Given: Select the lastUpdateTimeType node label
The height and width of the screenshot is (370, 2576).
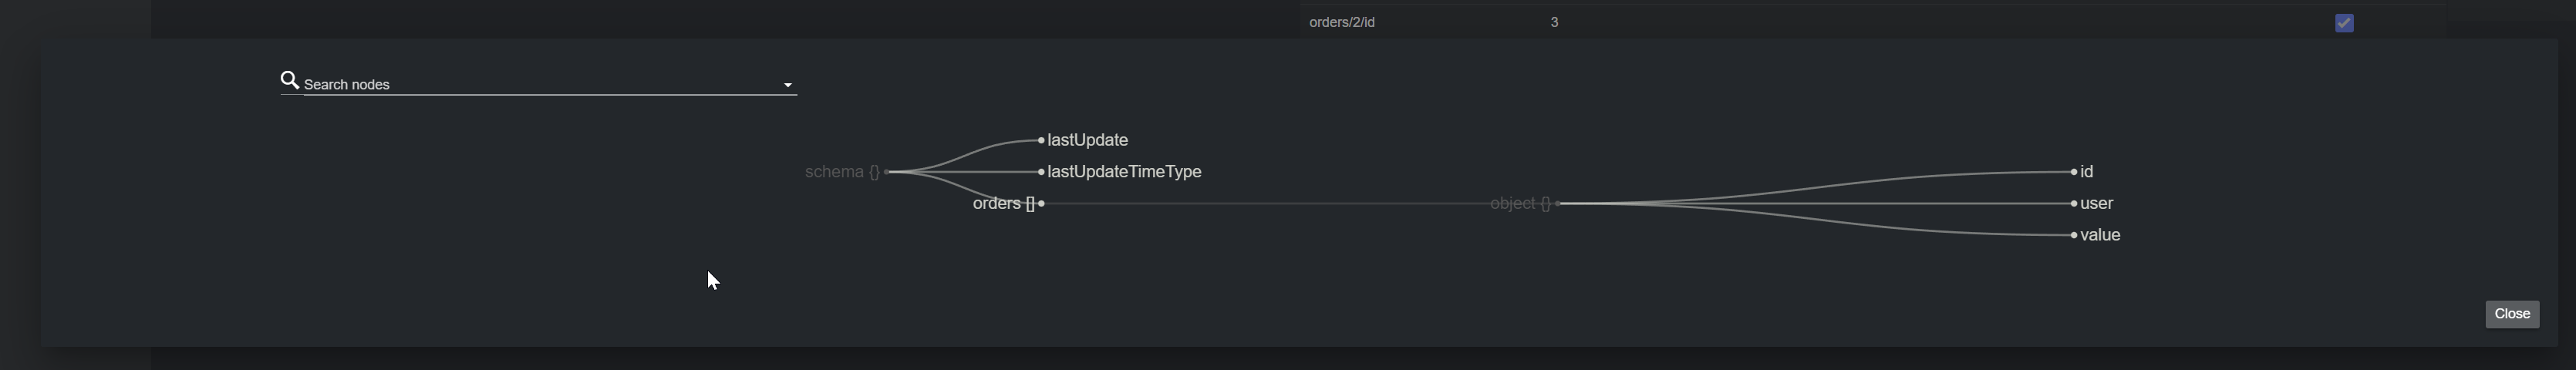Looking at the screenshot, I should [x=1124, y=172].
